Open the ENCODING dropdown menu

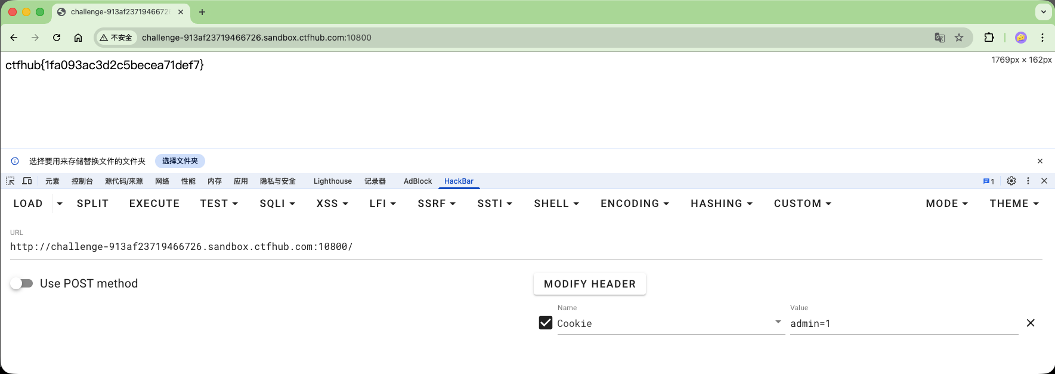click(x=635, y=203)
